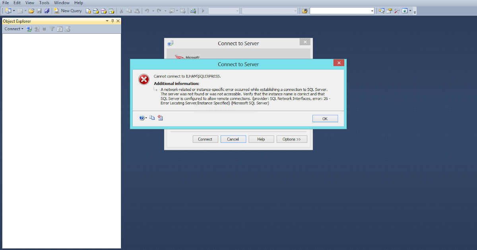Toggle the Object Explorer auto-hide pin
This screenshot has height=250, width=477.
point(112,21)
